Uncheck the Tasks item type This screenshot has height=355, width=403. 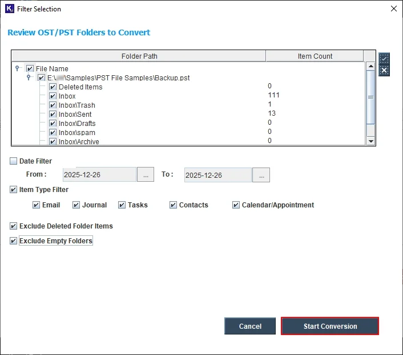[122, 205]
